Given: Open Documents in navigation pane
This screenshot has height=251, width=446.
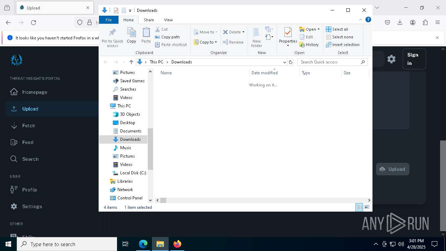Looking at the screenshot, I should click(127, 131).
